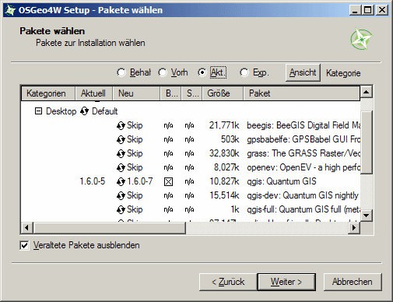
Task: Click the Desktop category Default cycle icon
Action: pyautogui.click(x=84, y=111)
